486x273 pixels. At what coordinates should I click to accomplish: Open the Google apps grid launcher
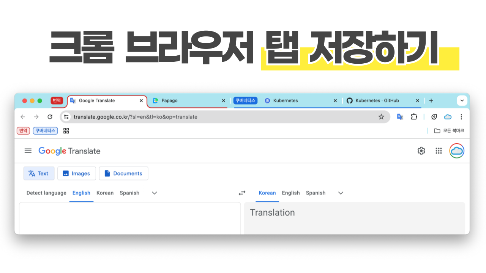click(439, 151)
